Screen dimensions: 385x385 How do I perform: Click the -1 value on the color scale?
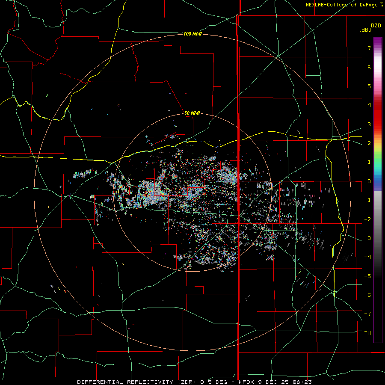(x=367, y=200)
